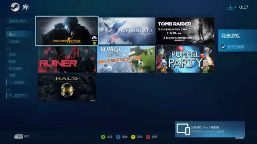
Task: Click the yellow Y button icon
Action: (x=133, y=137)
